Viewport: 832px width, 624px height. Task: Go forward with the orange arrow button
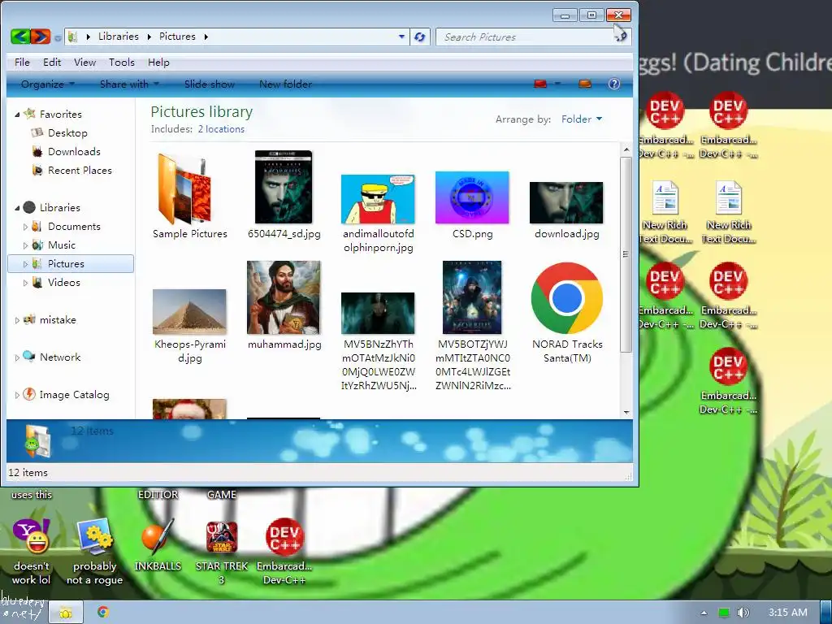coord(41,37)
